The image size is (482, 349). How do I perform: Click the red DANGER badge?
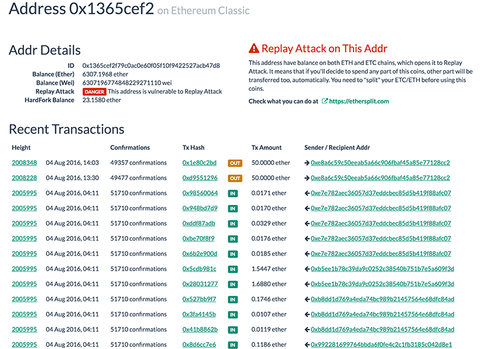[x=94, y=91]
